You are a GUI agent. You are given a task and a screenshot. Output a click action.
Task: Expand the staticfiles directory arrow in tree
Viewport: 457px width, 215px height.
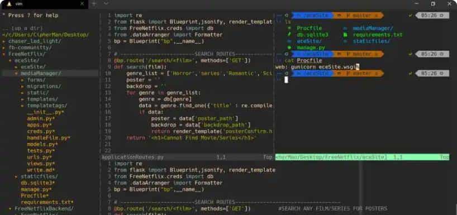click(16, 176)
